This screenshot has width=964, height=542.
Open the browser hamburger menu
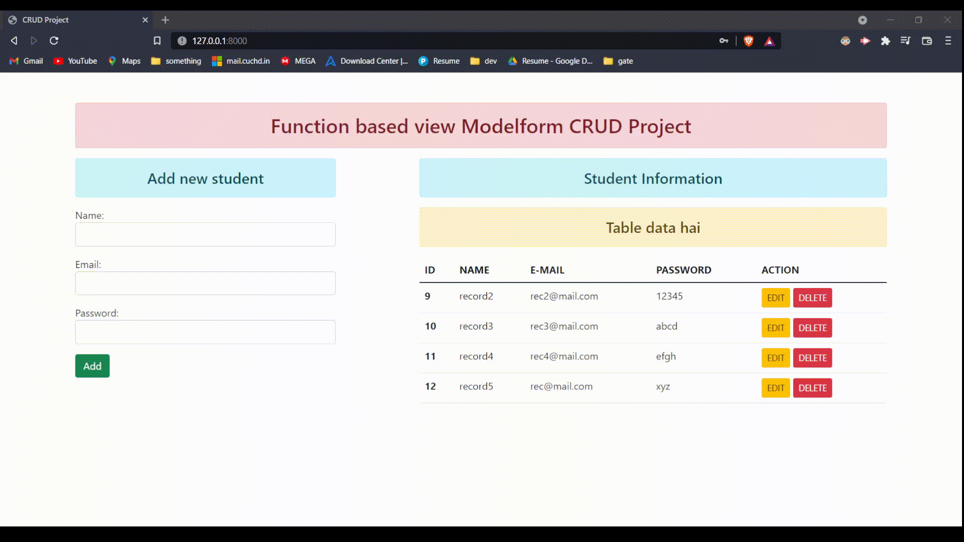click(948, 41)
